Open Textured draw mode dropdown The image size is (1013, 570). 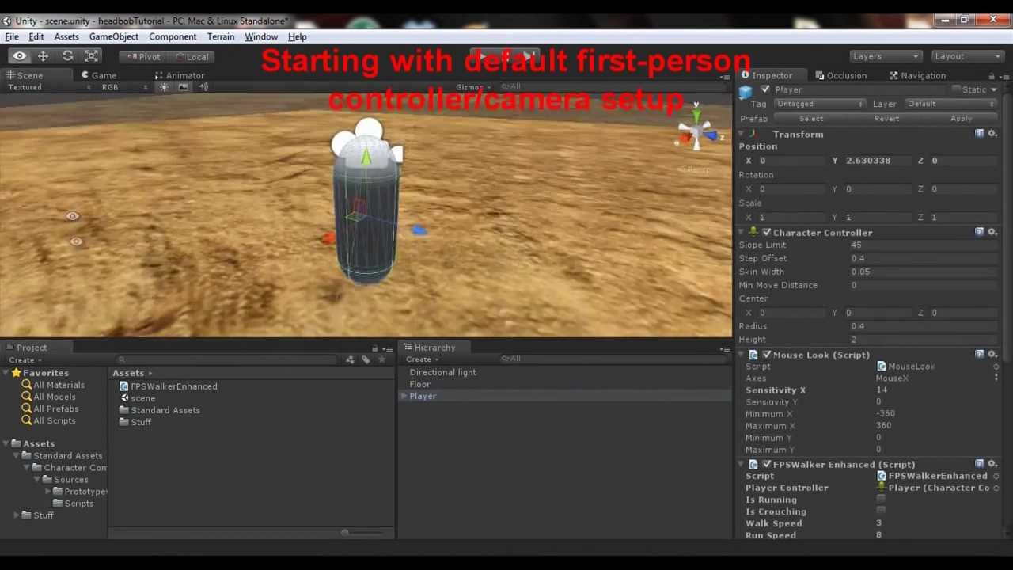pyautogui.click(x=48, y=87)
